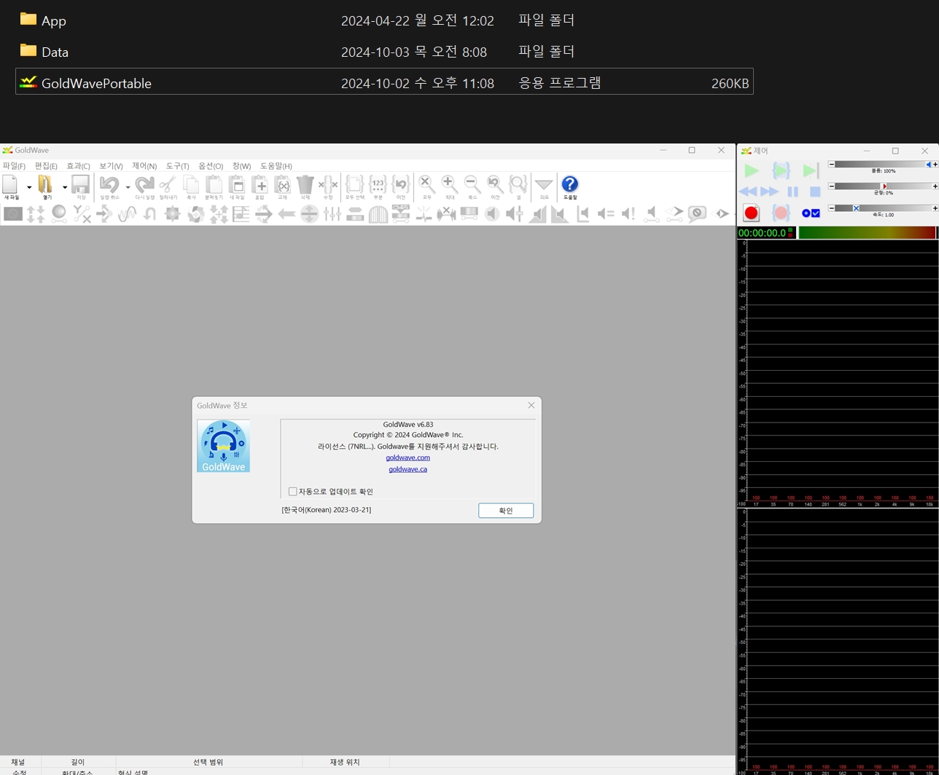Click the red Record New File button
This screenshot has height=775, width=939.
click(752, 213)
